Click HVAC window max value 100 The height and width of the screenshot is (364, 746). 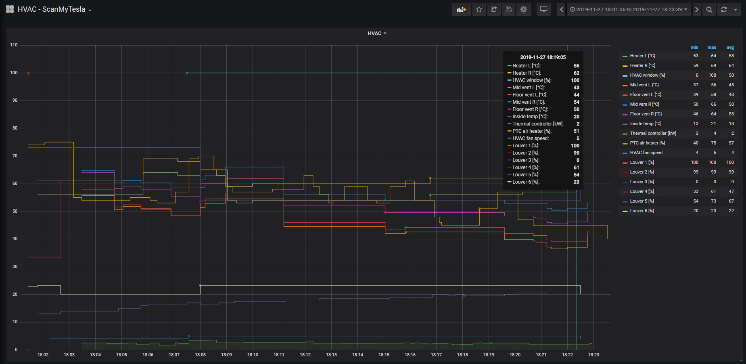(x=712, y=75)
